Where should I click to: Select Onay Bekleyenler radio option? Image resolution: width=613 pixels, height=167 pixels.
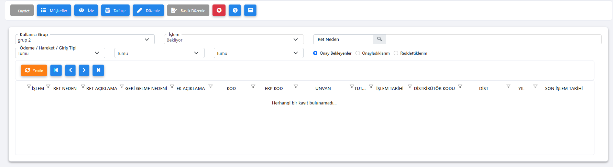(x=315, y=53)
